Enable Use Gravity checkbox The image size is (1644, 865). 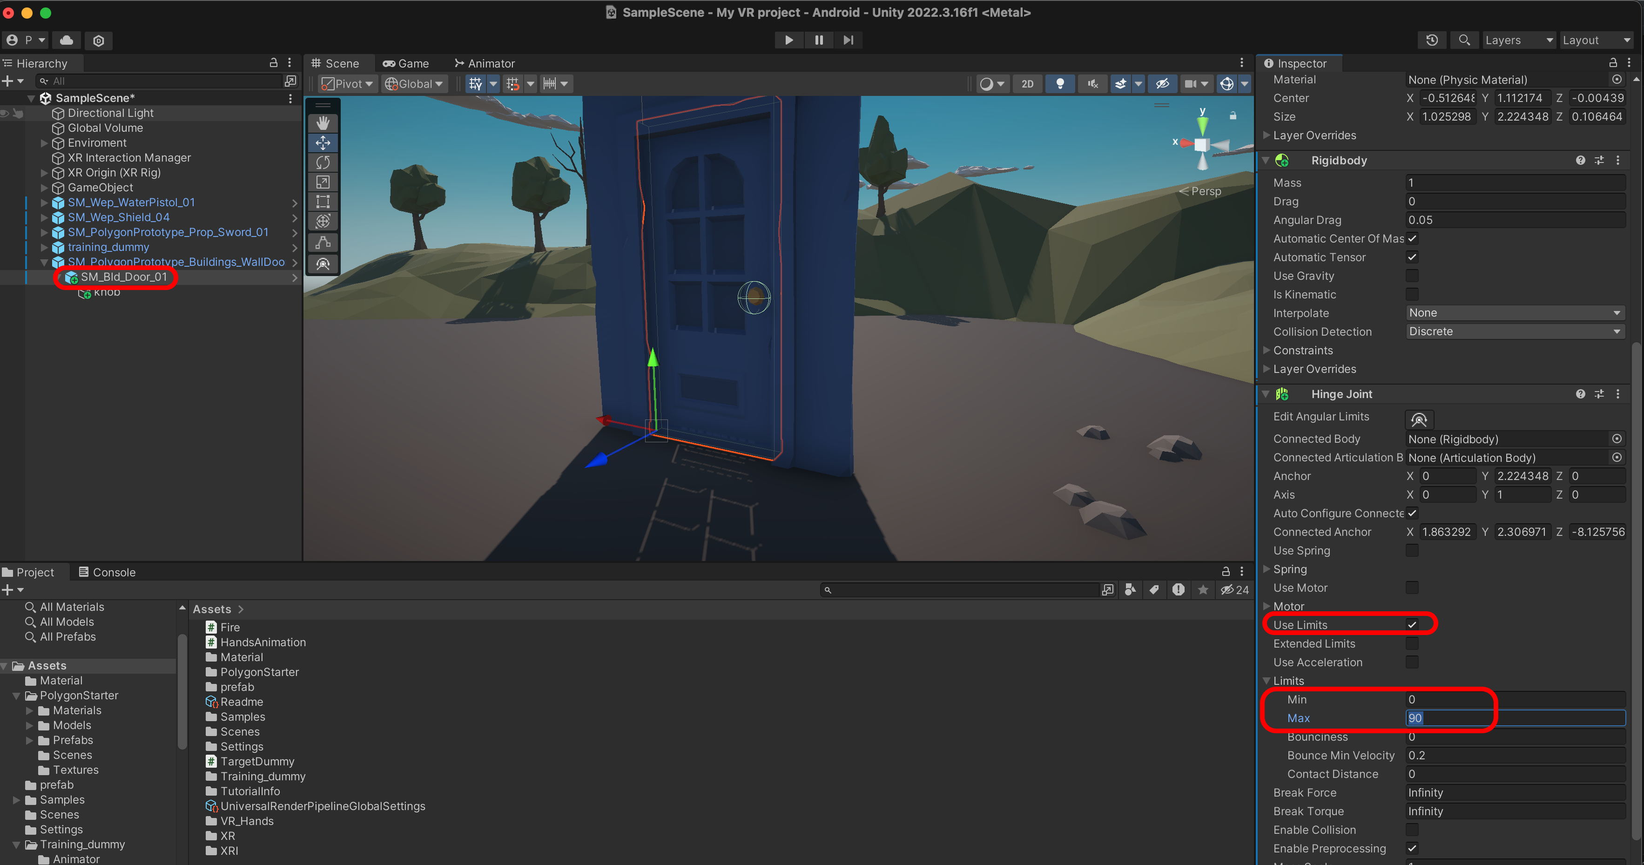1412,276
